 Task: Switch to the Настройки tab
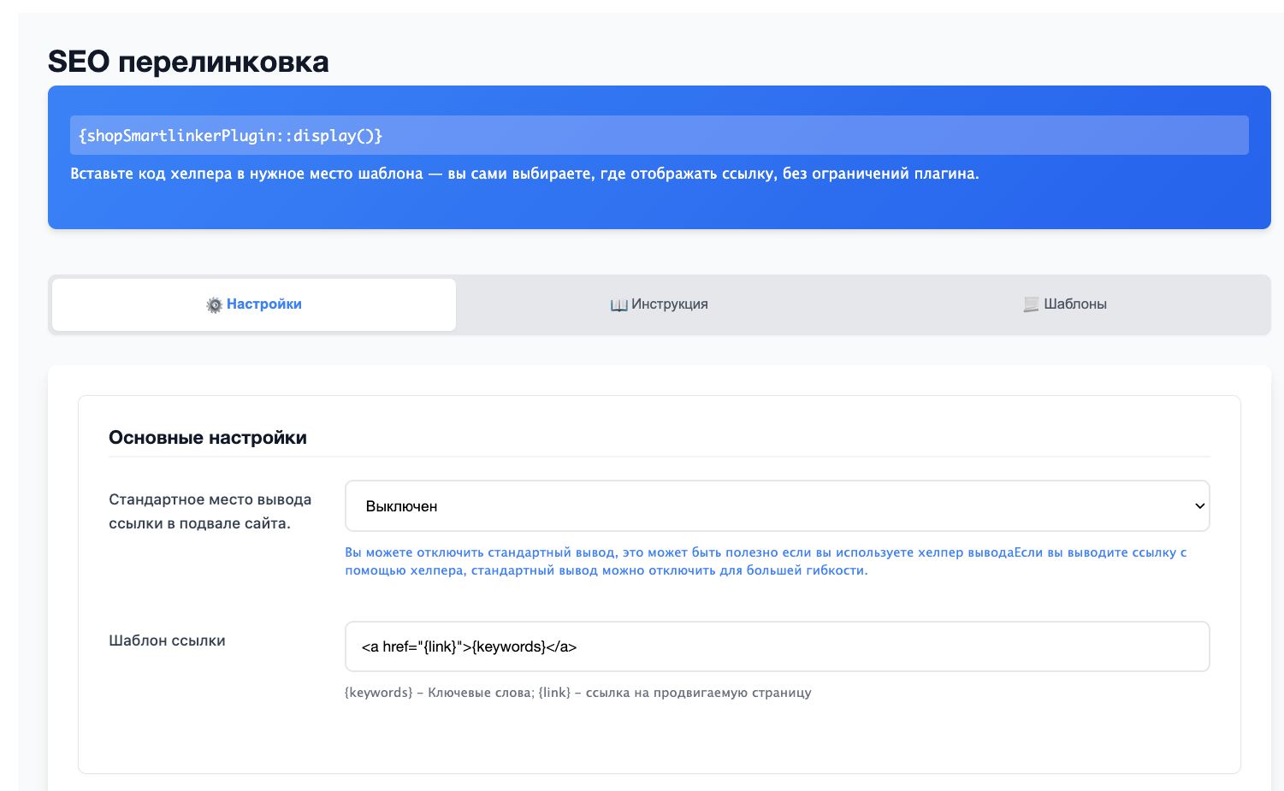pos(254,304)
